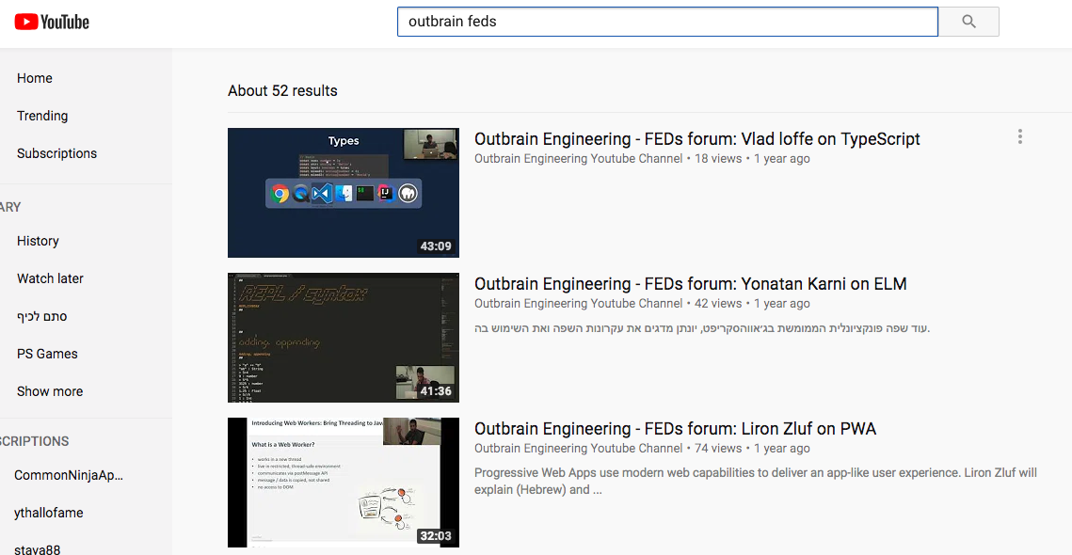Click the 43:09 duration badge
The height and width of the screenshot is (555, 1072).
(436, 246)
